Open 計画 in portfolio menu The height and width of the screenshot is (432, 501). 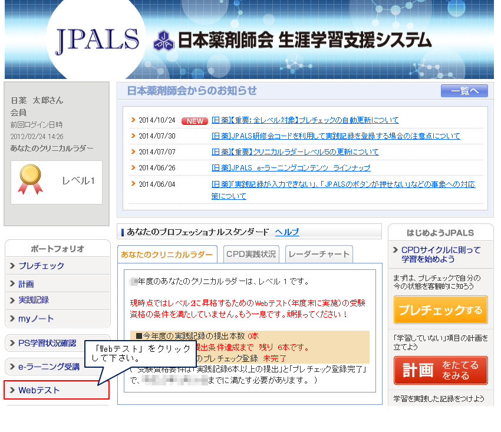click(x=58, y=283)
